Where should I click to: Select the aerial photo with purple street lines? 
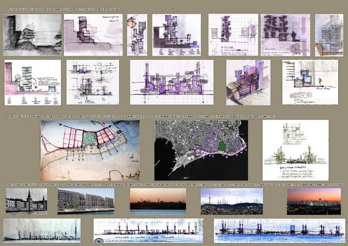point(201,150)
